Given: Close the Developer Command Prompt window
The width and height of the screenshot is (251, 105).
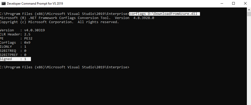Looking at the screenshot, I should pos(245,4).
